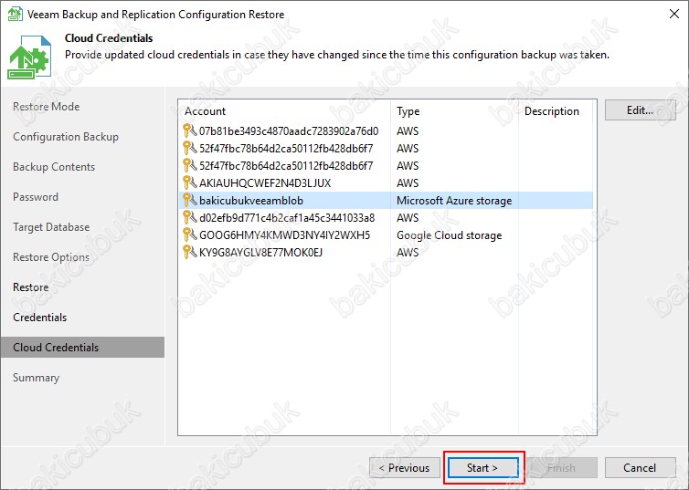Select account 07b81be3493c4870aadc7283902a76d0
Viewport: 689px width, 490px height.
pyautogui.click(x=289, y=131)
